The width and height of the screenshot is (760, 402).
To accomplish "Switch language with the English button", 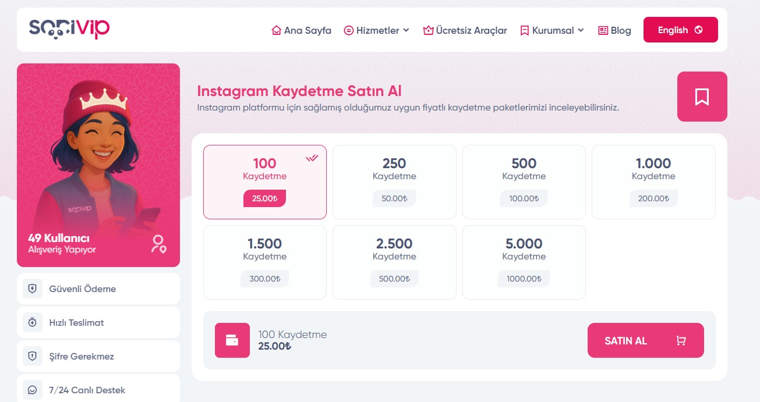I will tap(680, 30).
